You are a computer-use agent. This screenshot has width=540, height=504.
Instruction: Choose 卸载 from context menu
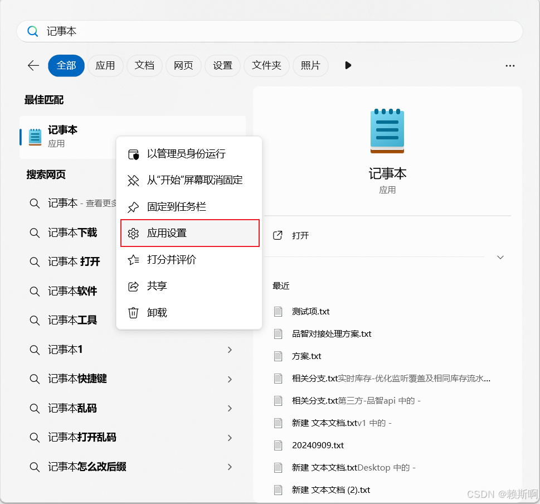pos(189,313)
